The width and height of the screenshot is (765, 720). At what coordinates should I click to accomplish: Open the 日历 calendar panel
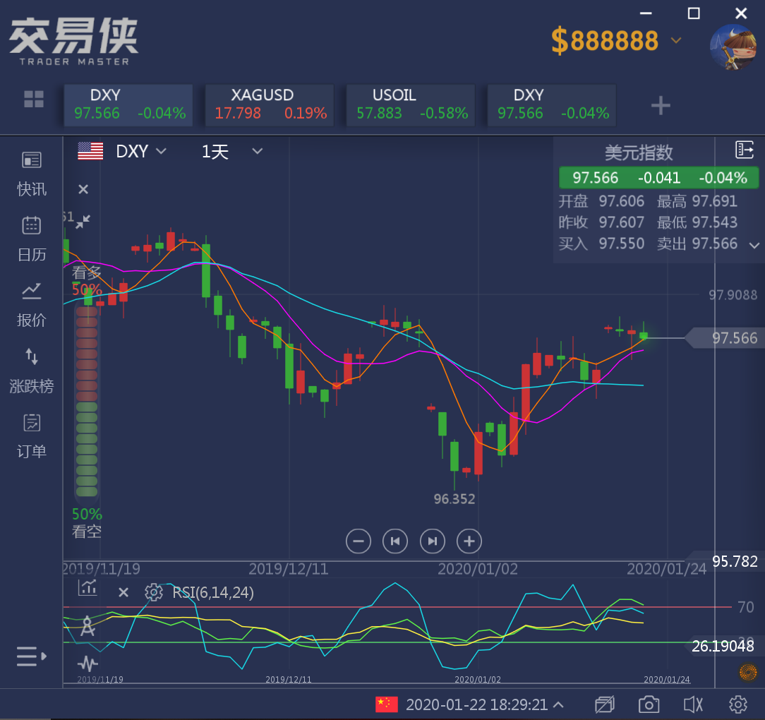pos(32,239)
